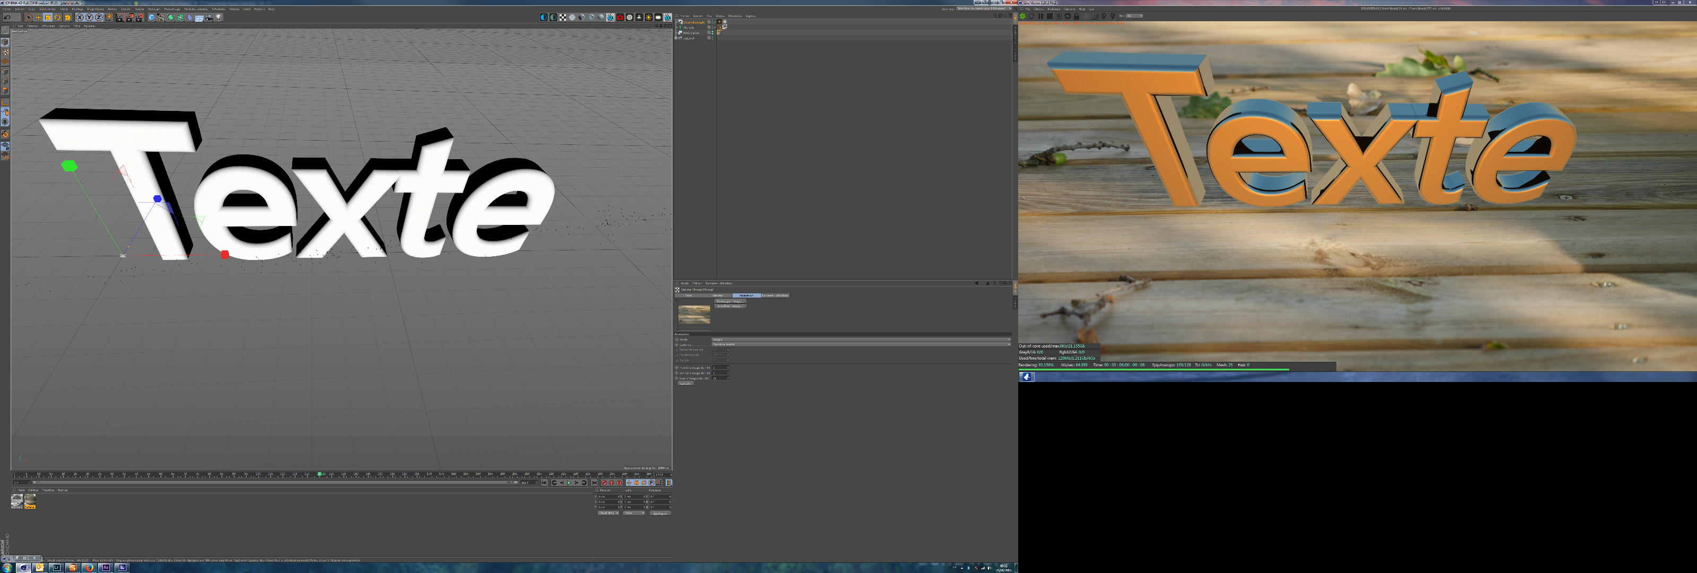The height and width of the screenshot is (573, 1697).
Task: Click the red camera Octane icon
Action: point(620,18)
